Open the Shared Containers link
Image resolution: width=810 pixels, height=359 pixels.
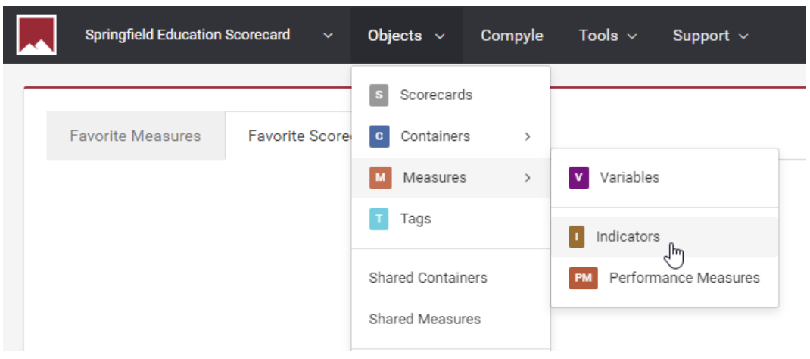[x=428, y=278]
